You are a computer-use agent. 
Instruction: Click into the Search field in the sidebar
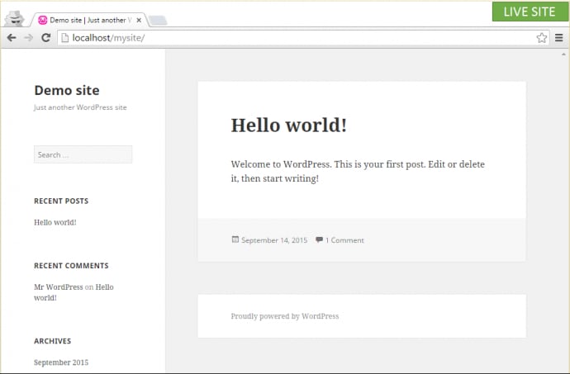click(x=83, y=154)
